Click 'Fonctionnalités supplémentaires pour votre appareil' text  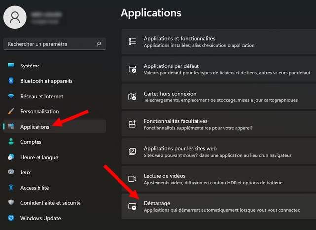[198, 128]
